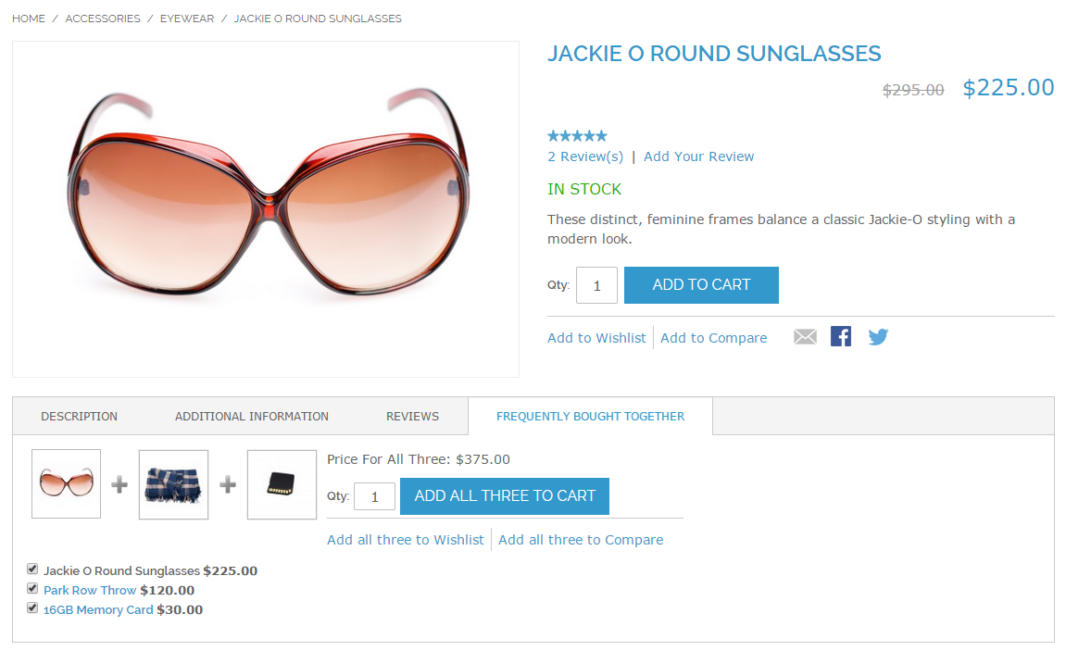Screen dimensions: 1066x651
Task: Switch to the Description tab
Action: tap(79, 417)
